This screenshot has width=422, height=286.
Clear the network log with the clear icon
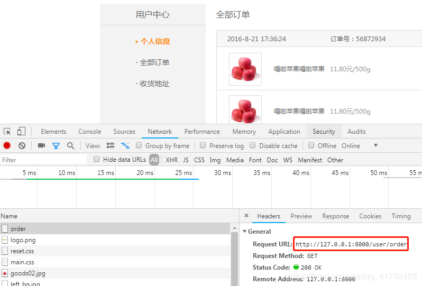coord(22,145)
